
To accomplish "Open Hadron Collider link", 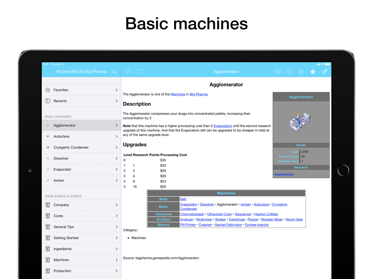I will click(266, 214).
